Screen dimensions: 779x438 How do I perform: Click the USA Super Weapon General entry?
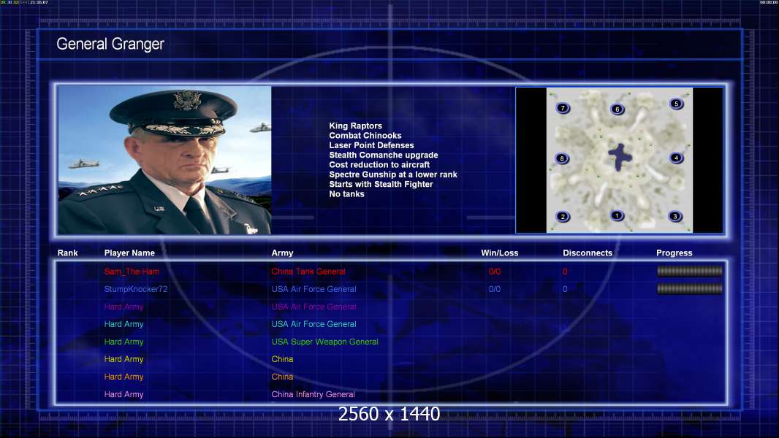[324, 342]
